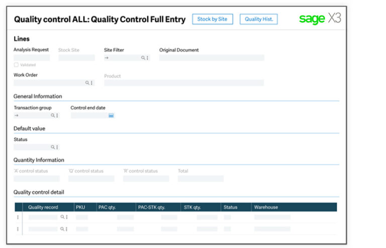386x248 pixels.
Task: Search Quality record in first table row
Action: pyautogui.click(x=62, y=217)
